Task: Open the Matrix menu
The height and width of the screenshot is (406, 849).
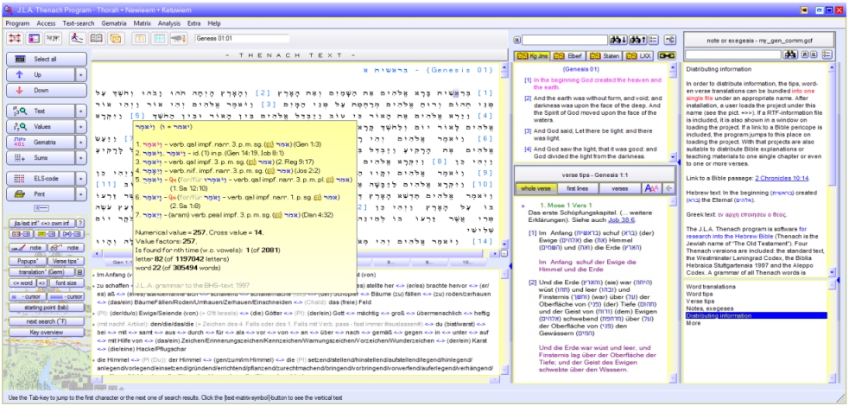Action: tap(143, 24)
